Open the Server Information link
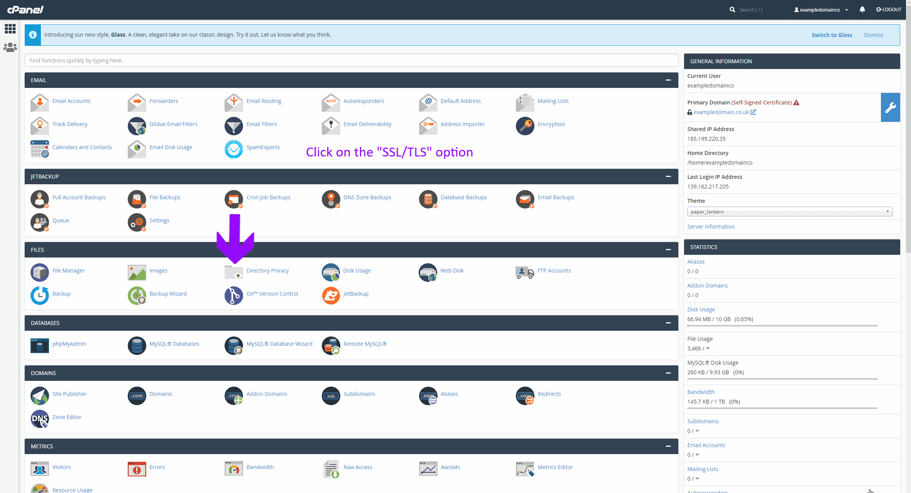Screen dimensions: 911x493 coord(711,227)
